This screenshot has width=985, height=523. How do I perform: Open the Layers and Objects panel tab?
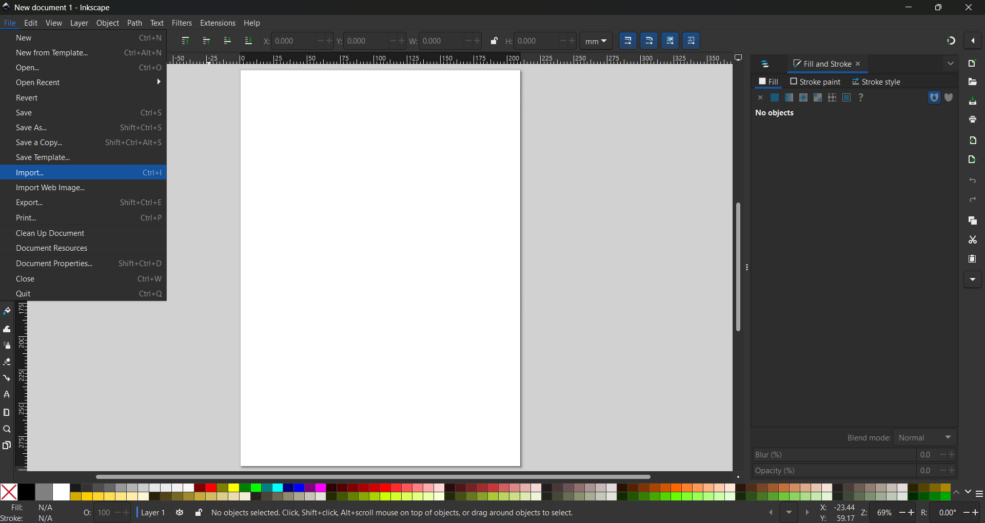765,64
